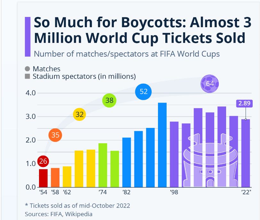Screen dimensions: 260x220
Task: Click the green 38 matches circle
Action: [x=109, y=100]
